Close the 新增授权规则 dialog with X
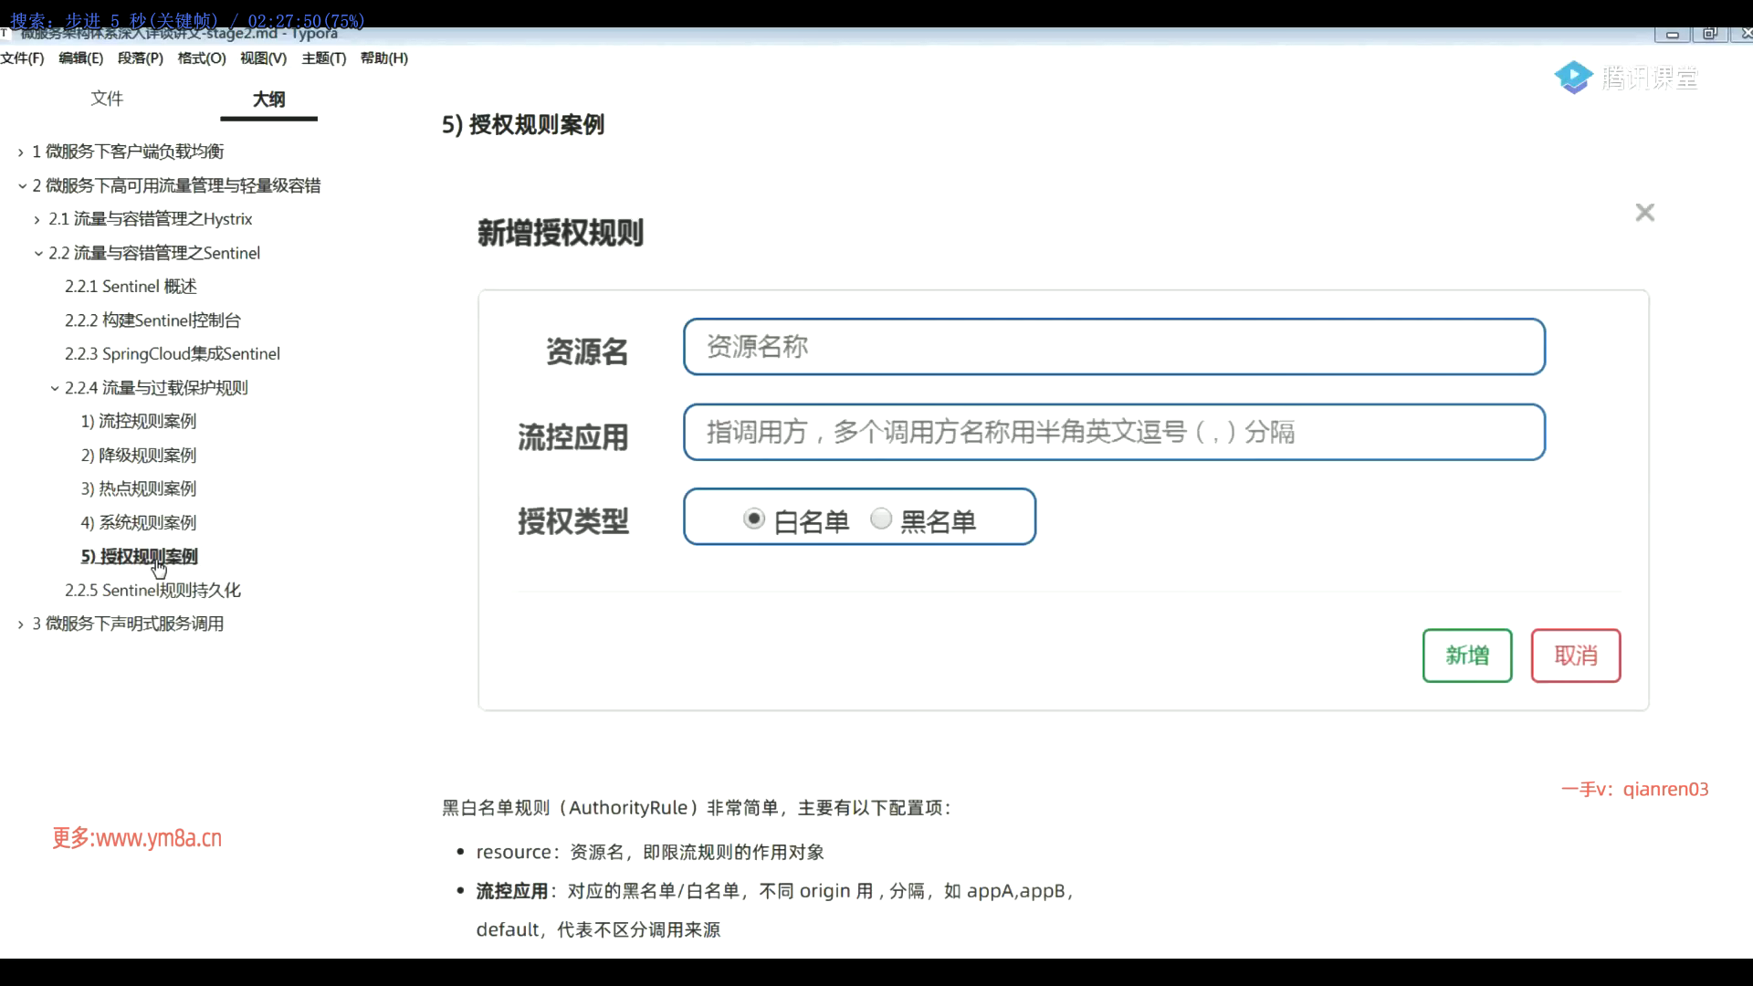The height and width of the screenshot is (986, 1753). coord(1644,213)
